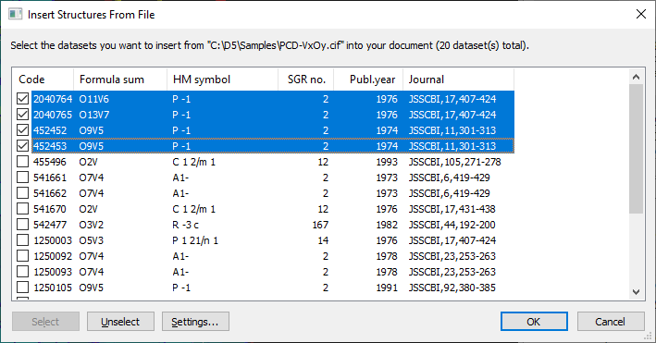Viewport: 656px width, 343px height.
Task: Click formula O3V2 cell
Action: 92,225
